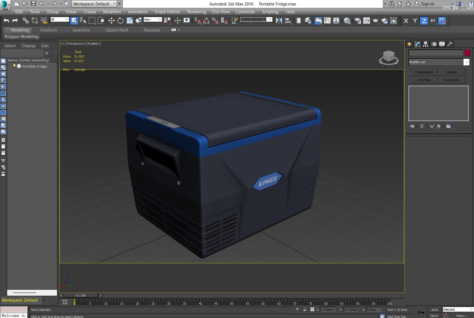Toggle Percent Snap
The height and width of the screenshot is (318, 474).
point(215,21)
